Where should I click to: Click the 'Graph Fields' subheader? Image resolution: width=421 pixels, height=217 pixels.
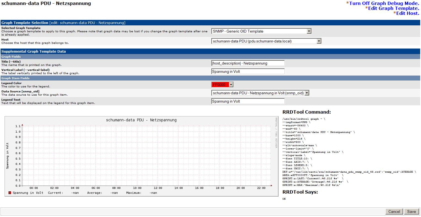tap(210, 57)
